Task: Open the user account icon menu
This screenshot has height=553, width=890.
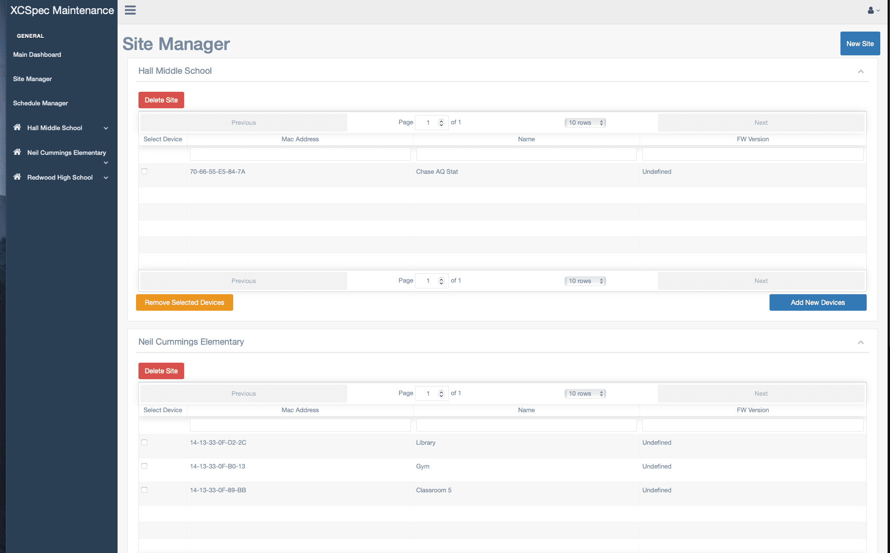Action: coord(873,10)
